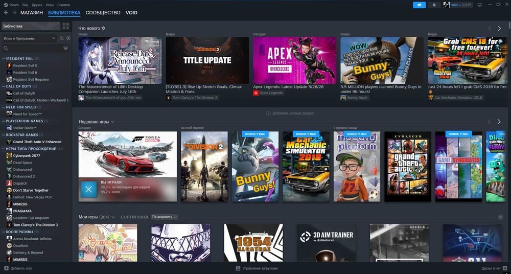This screenshot has height=274, width=511.
Task: Open the Игры и Программы filter dropdown
Action: pos(29,38)
